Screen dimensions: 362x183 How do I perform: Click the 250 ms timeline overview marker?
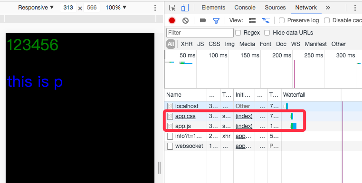[314, 55]
